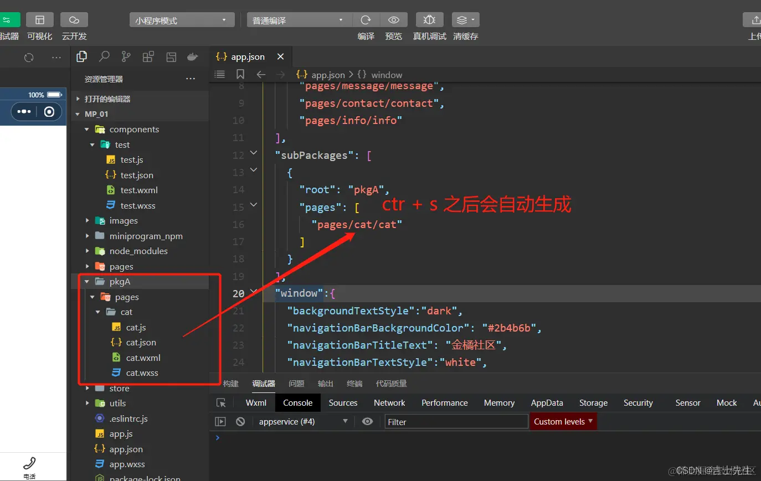
Task: Open .eslintrc.js in the file tree
Action: pos(128,419)
